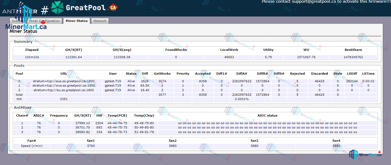Select the LocalWork value 49653

pyautogui.click(x=229, y=57)
